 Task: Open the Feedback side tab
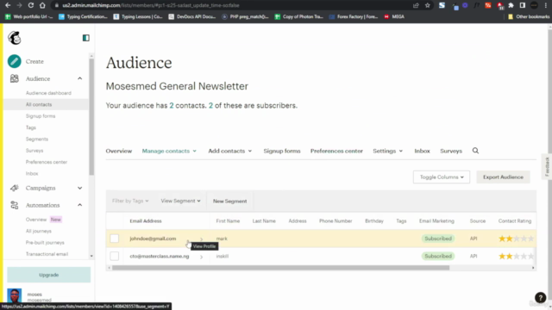[x=547, y=167]
